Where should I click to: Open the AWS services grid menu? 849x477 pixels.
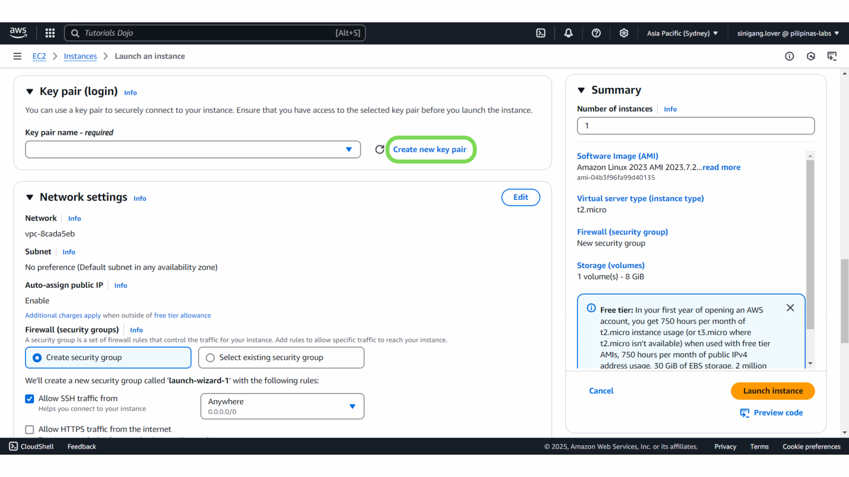[50, 33]
